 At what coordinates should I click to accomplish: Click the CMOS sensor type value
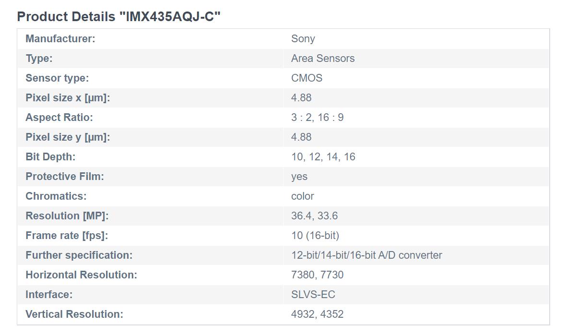tap(307, 78)
